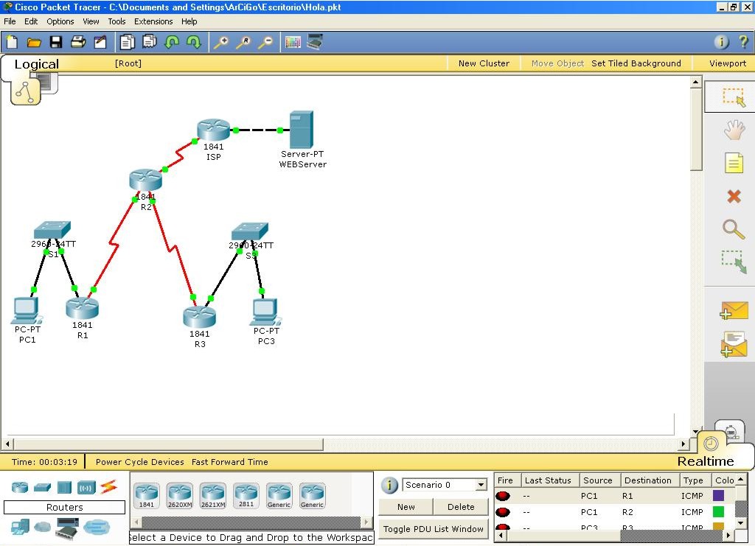Viewport: 755px width, 546px height.
Task: Open the Tools menu
Action: (116, 21)
